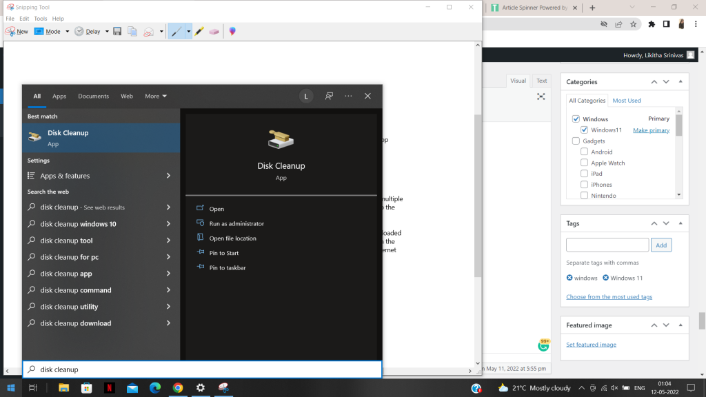
Task: Uncheck the Windows11 category
Action: pyautogui.click(x=585, y=130)
